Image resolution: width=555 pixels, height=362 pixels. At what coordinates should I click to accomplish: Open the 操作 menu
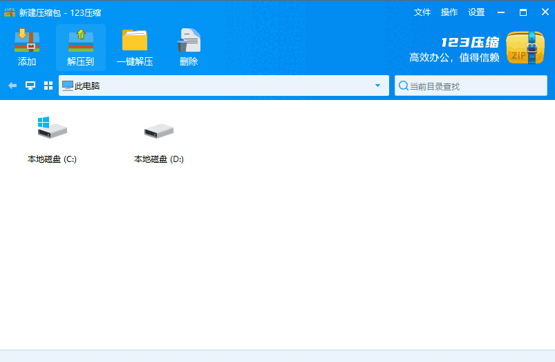[449, 12]
